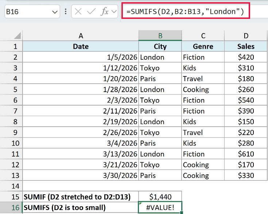The image size is (268, 214).
Task: Select the $280 sales cell
Action: tap(246, 143)
